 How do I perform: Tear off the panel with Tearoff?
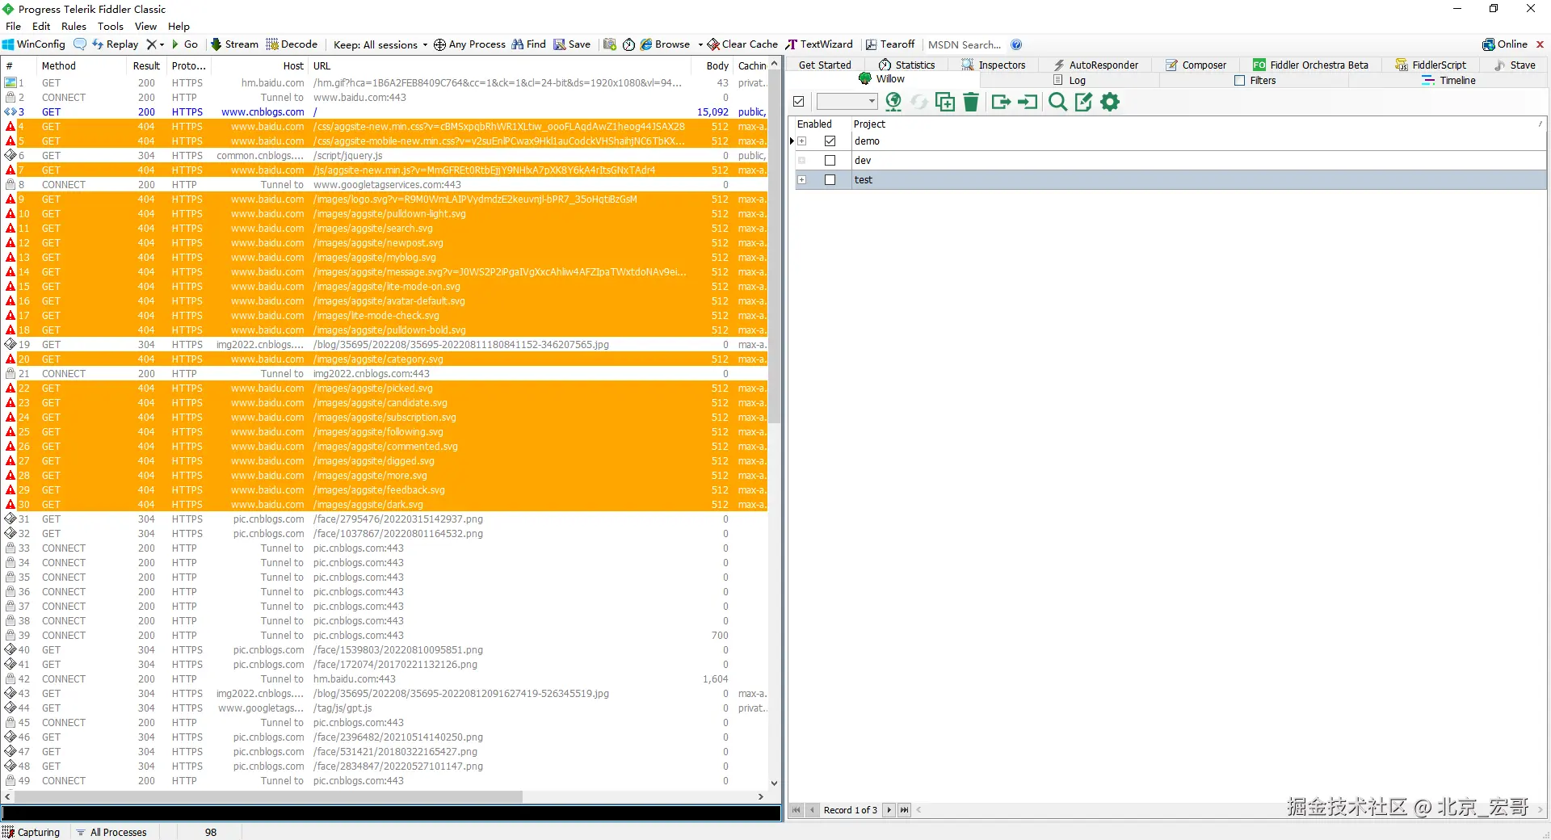tap(890, 44)
